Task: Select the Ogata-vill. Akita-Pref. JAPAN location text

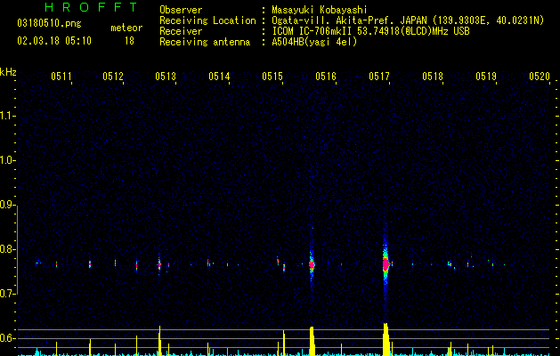Action: (x=408, y=20)
